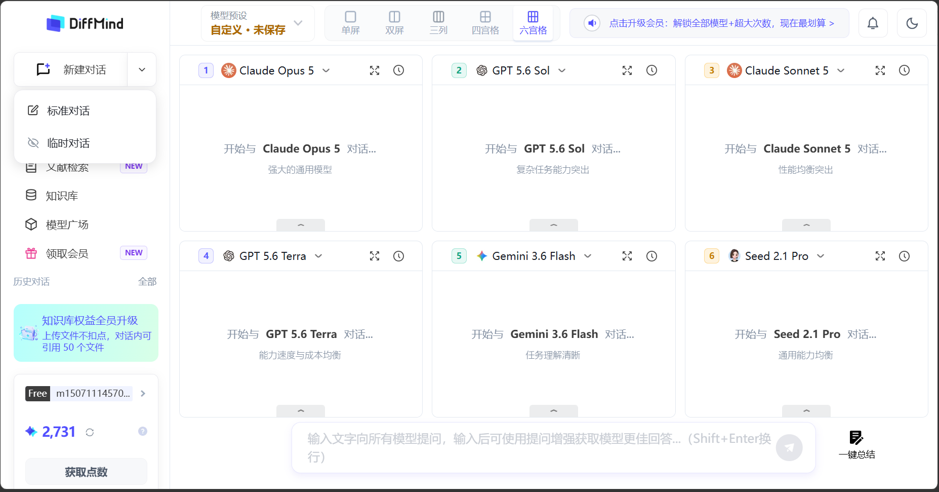
Task: Click the gift icon for membership
Action: coord(31,253)
